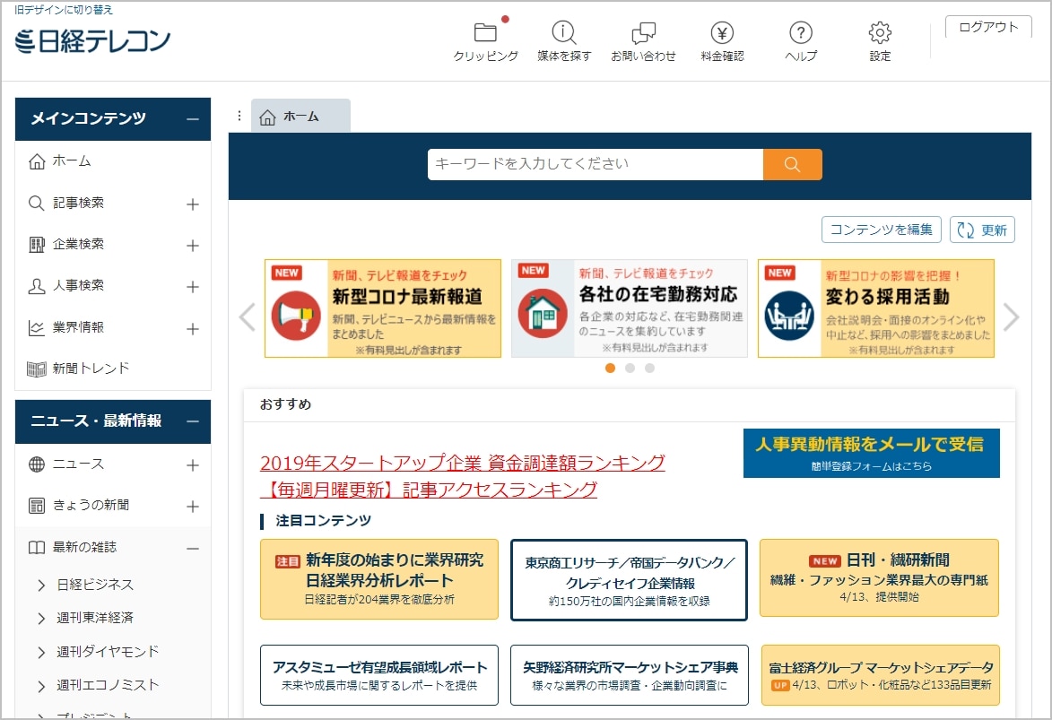Click the house icon beside sidebar ホーム

pyautogui.click(x=37, y=161)
